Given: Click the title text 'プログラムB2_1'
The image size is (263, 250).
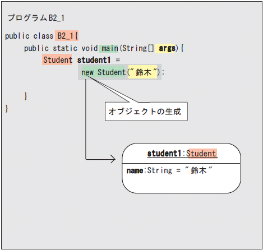Looking at the screenshot, I should point(36,18).
